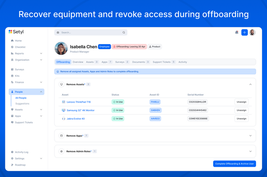The width and height of the screenshot is (267, 177).
Task: Click the Offboarding: Leaving 20 Apr tag
Action: click(x=129, y=47)
